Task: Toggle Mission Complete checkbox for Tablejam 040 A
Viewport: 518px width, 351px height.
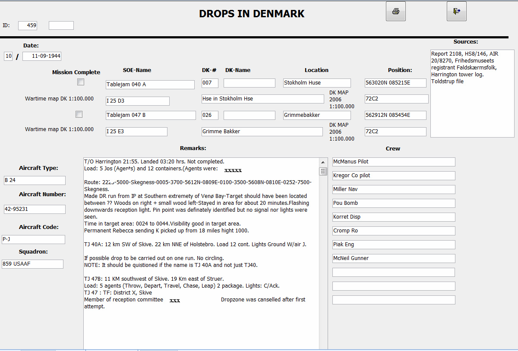Action: (x=81, y=82)
